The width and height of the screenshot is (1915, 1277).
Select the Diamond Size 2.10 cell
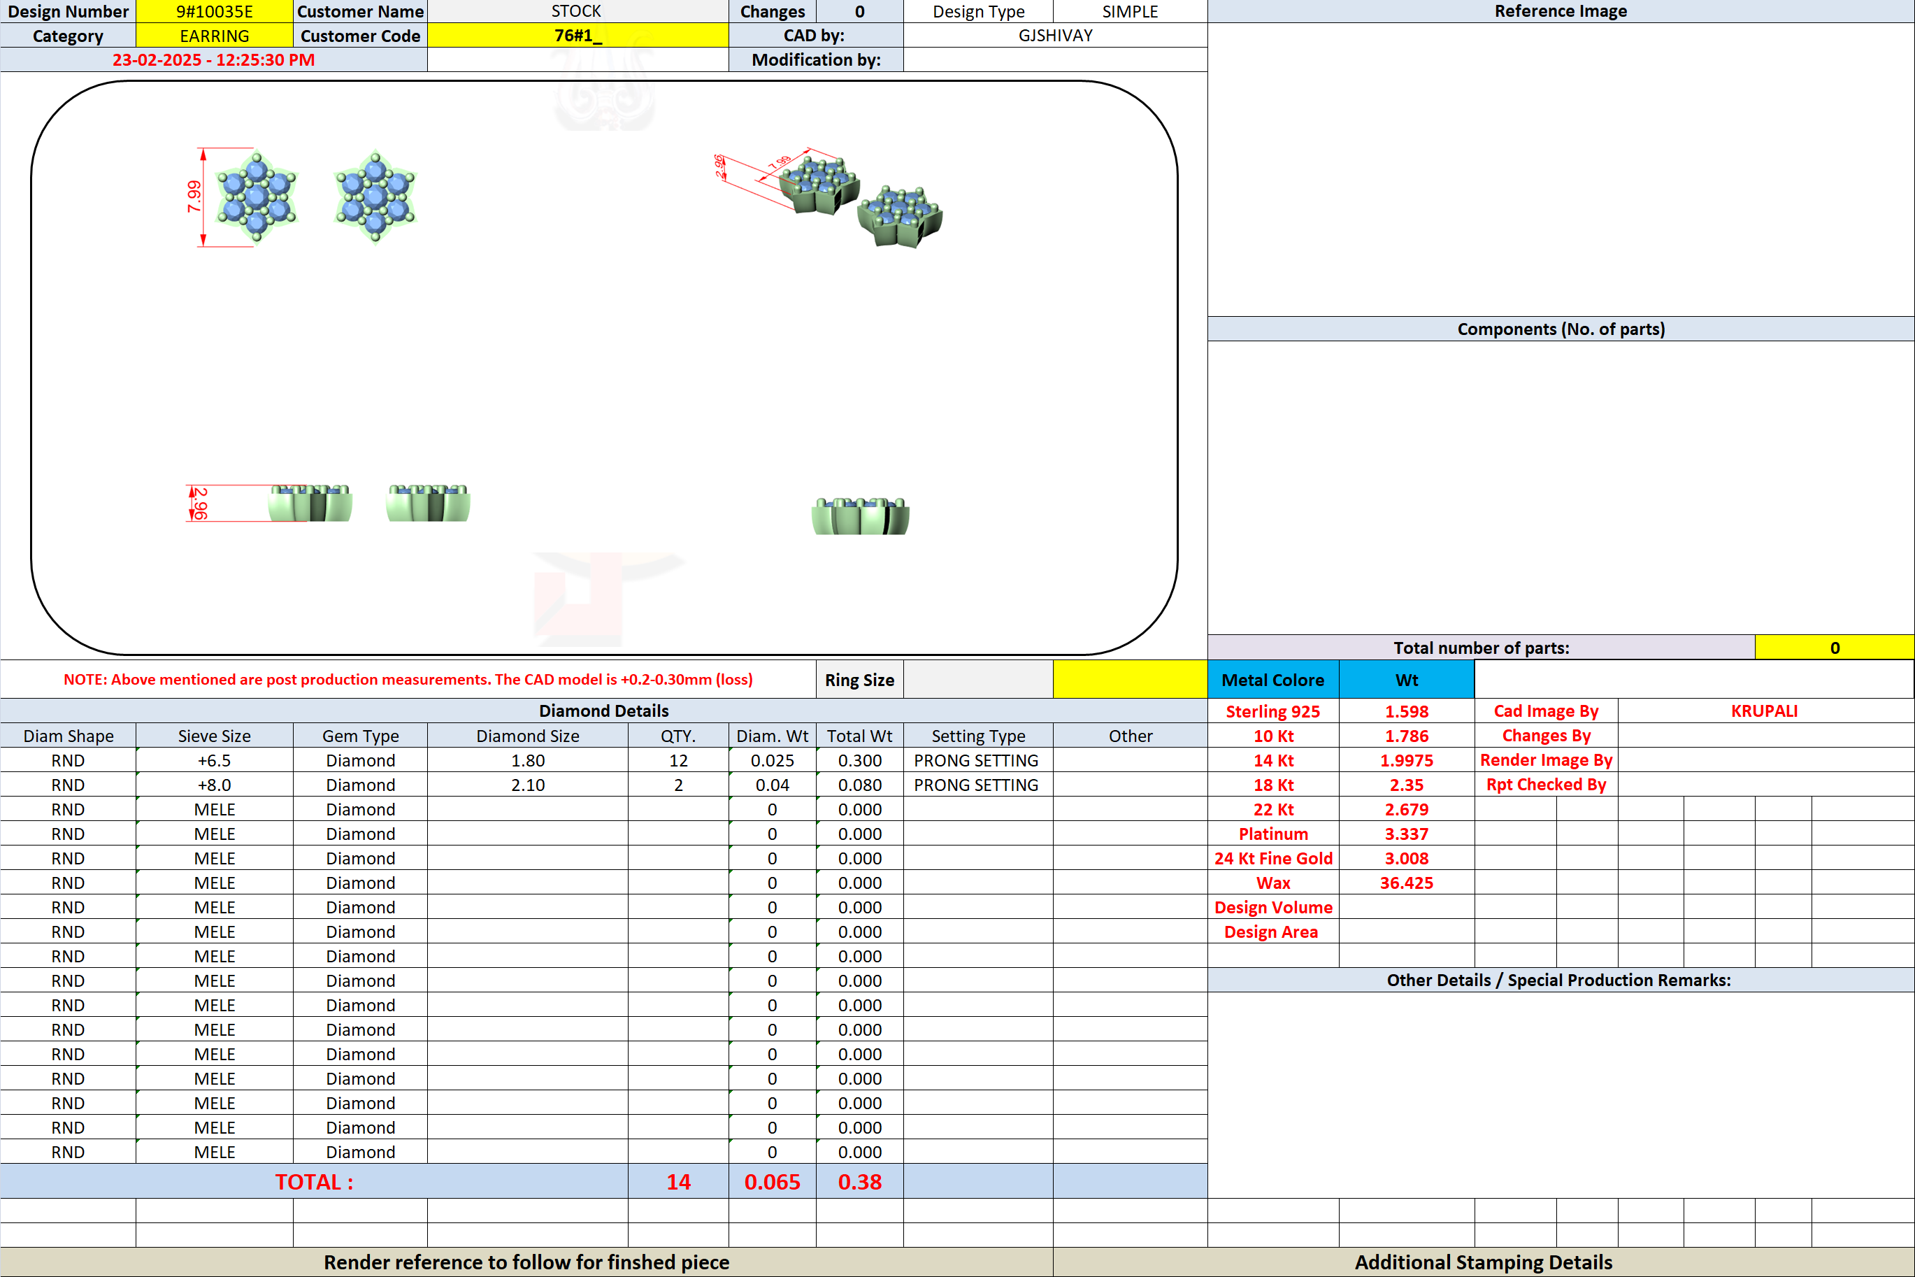528,785
